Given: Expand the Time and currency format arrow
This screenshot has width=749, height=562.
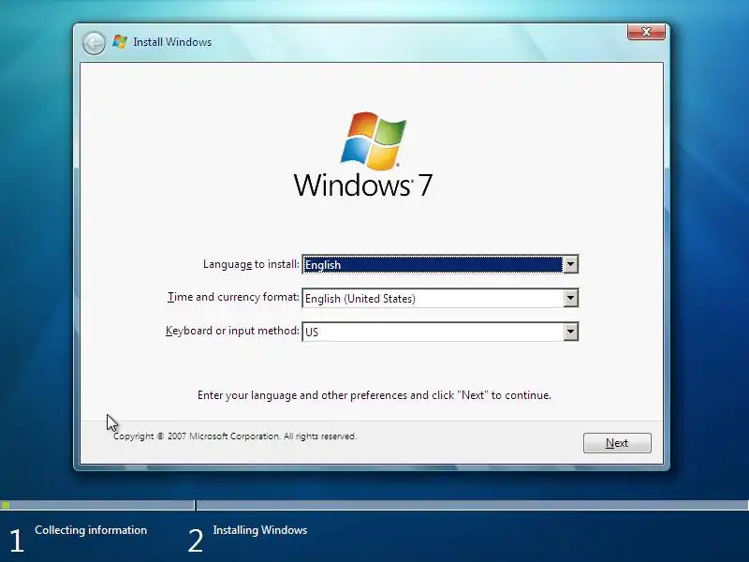Looking at the screenshot, I should tap(570, 298).
